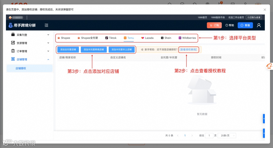Click the 前往 page number input field
This screenshot has width=273, height=148.
209,135
